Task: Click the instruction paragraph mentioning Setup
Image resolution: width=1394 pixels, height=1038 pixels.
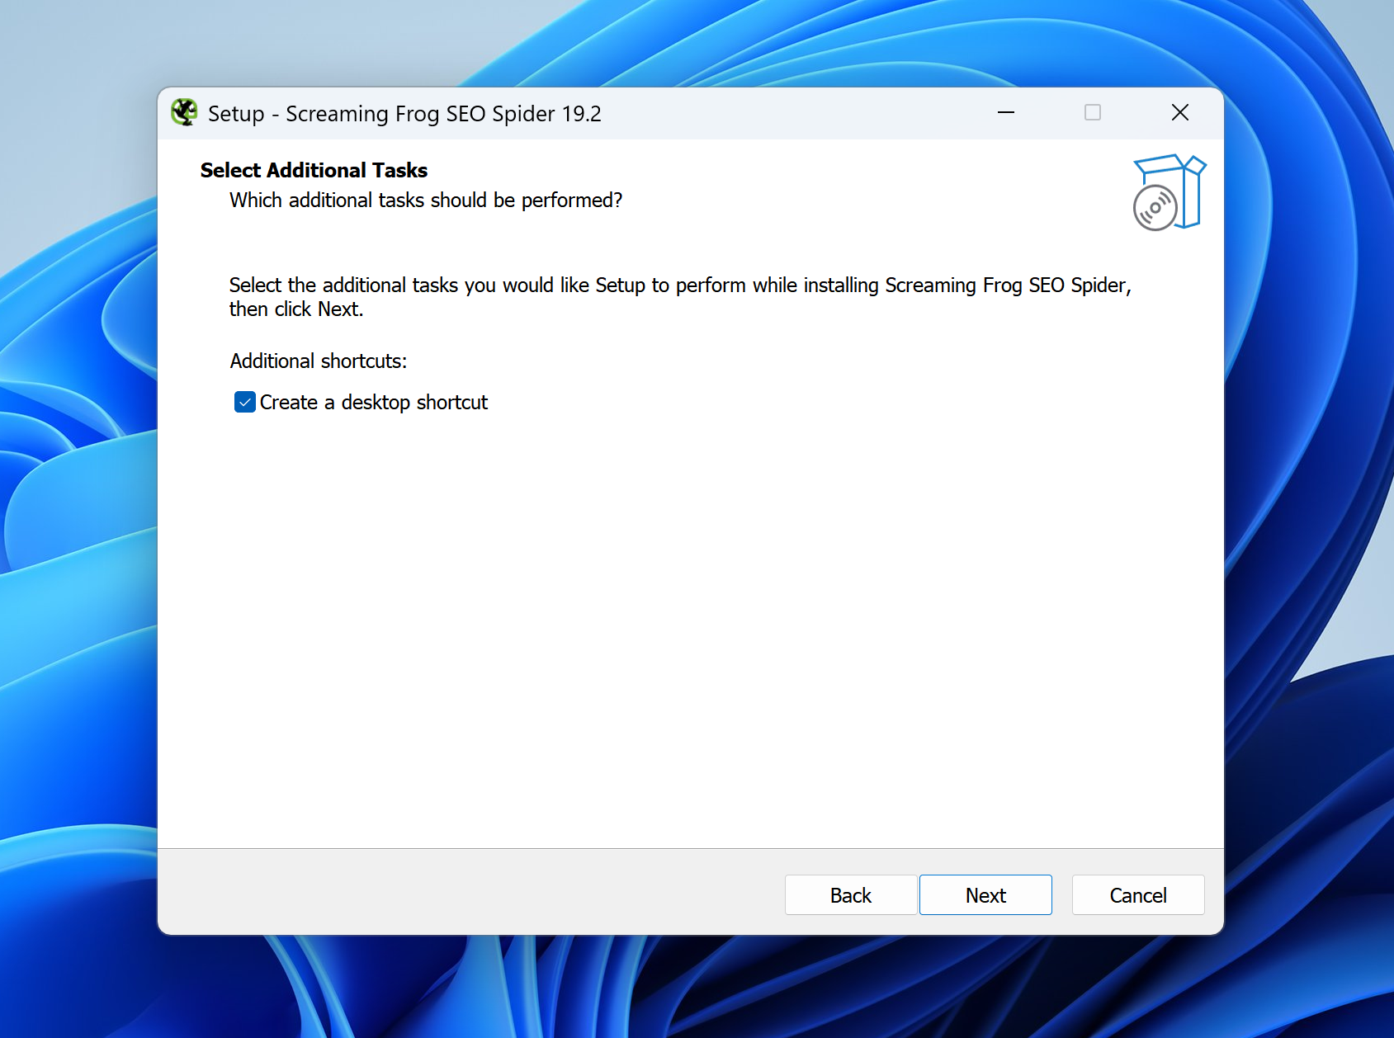Action: (679, 285)
